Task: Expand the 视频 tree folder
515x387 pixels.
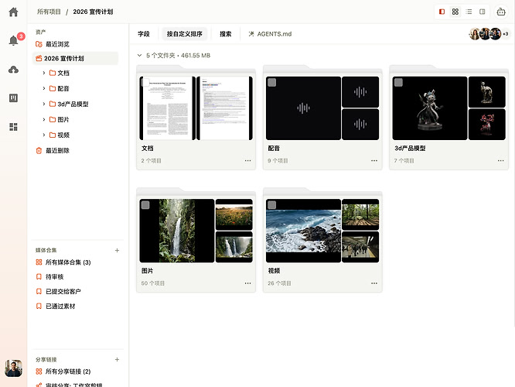Action: (43, 135)
